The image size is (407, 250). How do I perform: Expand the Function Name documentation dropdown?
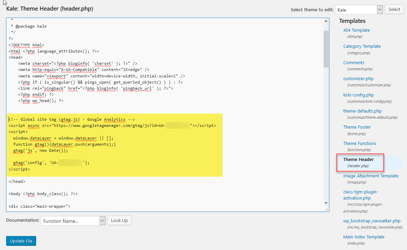click(x=73, y=221)
